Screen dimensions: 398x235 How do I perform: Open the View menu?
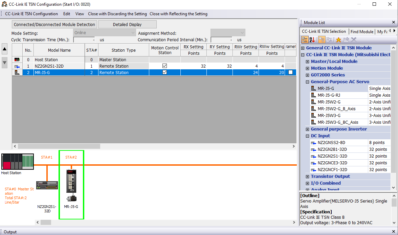click(80, 14)
